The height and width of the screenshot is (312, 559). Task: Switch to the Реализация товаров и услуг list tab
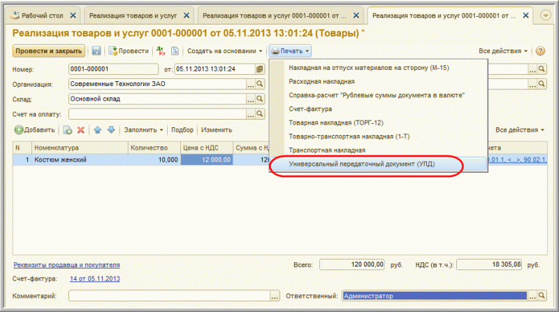click(133, 15)
